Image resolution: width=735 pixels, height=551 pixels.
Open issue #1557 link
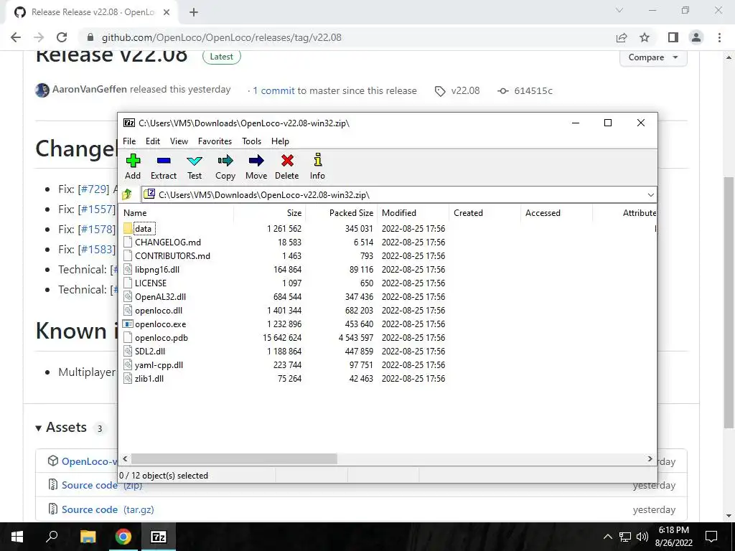click(95, 209)
